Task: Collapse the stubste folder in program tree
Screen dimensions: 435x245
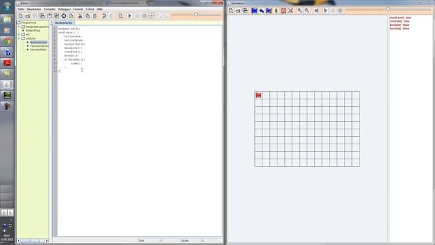Action: (19, 38)
